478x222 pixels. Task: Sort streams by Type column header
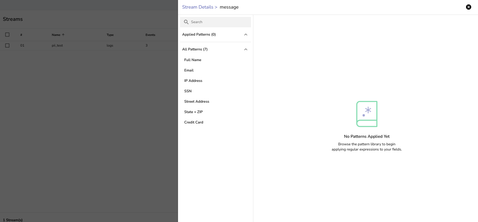pos(110,35)
